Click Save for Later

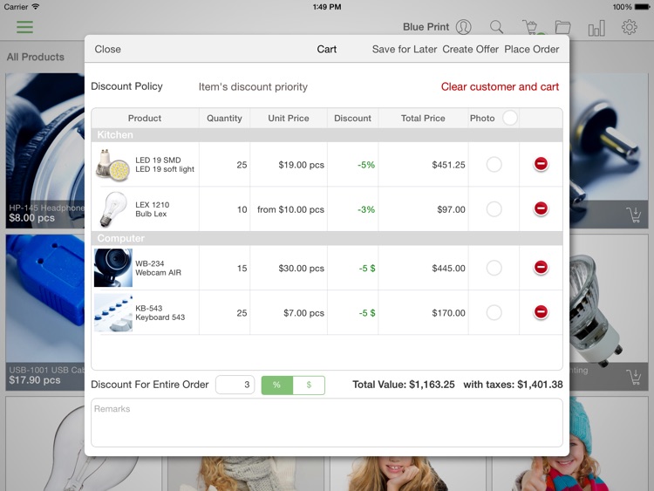coord(404,49)
